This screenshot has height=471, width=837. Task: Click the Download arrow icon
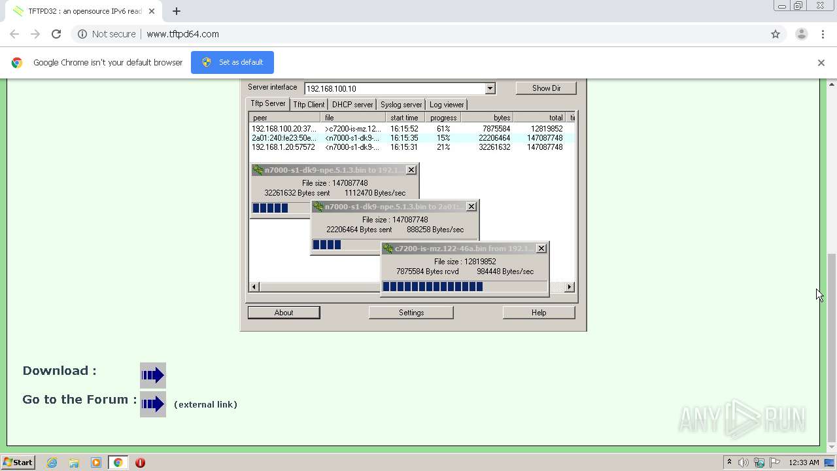pyautogui.click(x=153, y=375)
